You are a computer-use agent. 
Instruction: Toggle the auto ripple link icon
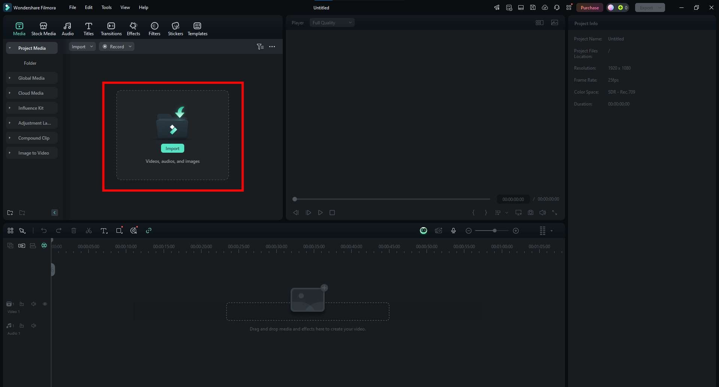[x=22, y=246]
